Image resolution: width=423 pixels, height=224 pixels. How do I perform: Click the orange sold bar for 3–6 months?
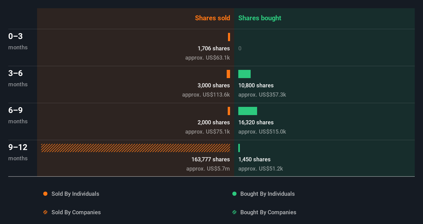(x=228, y=74)
